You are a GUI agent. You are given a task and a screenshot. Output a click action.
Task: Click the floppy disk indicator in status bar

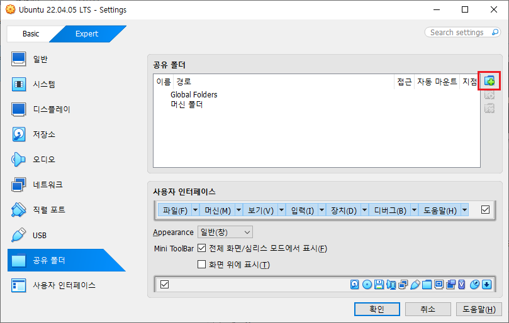tap(379, 285)
